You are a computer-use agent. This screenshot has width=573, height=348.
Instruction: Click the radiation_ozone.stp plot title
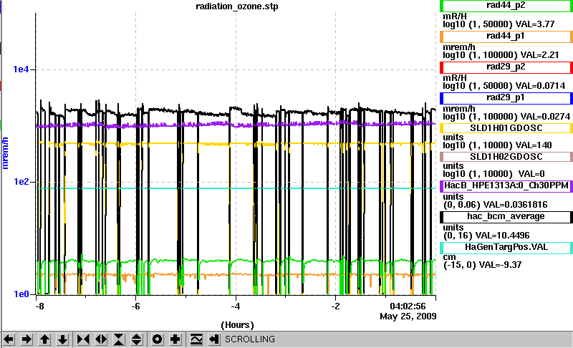point(237,6)
